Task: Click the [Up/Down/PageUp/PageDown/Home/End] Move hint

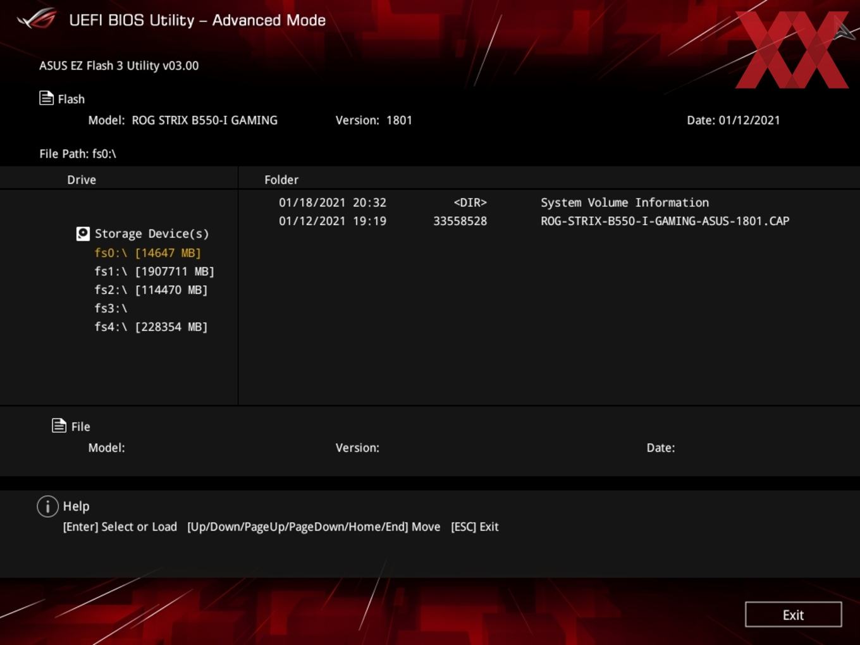Action: pos(314,527)
